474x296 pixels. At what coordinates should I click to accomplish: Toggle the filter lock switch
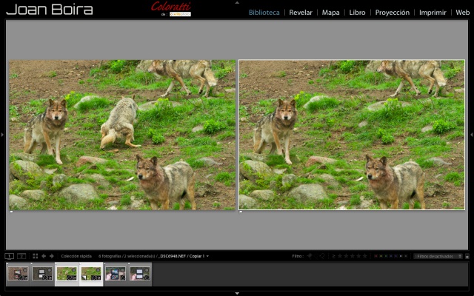pyautogui.click(x=467, y=256)
